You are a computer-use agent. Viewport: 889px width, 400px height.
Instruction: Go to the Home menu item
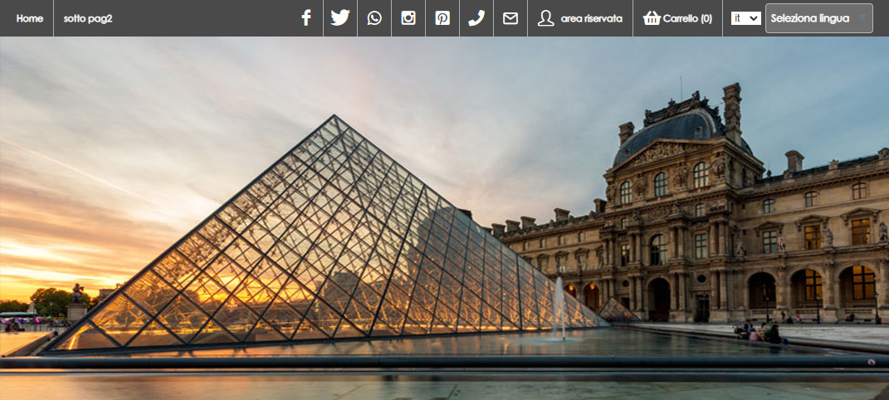point(30,18)
